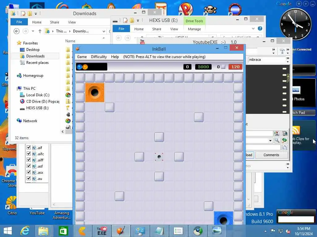Click the muted volume tray icon
The height and width of the screenshot is (237, 317).
point(288,231)
